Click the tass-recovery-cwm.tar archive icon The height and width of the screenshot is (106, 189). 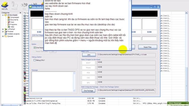point(25,98)
